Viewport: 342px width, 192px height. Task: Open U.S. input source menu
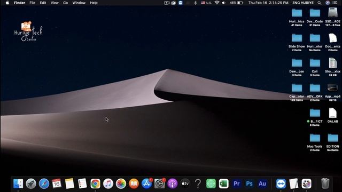(x=206, y=3)
